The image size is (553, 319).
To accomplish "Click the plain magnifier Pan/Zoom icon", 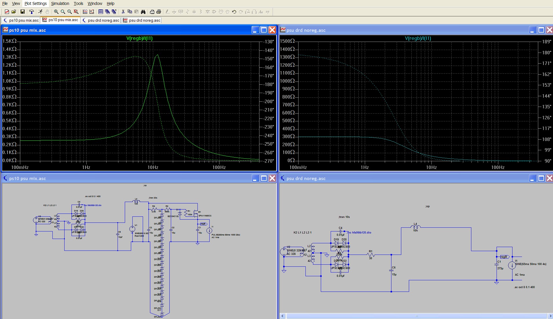I will [63, 12].
